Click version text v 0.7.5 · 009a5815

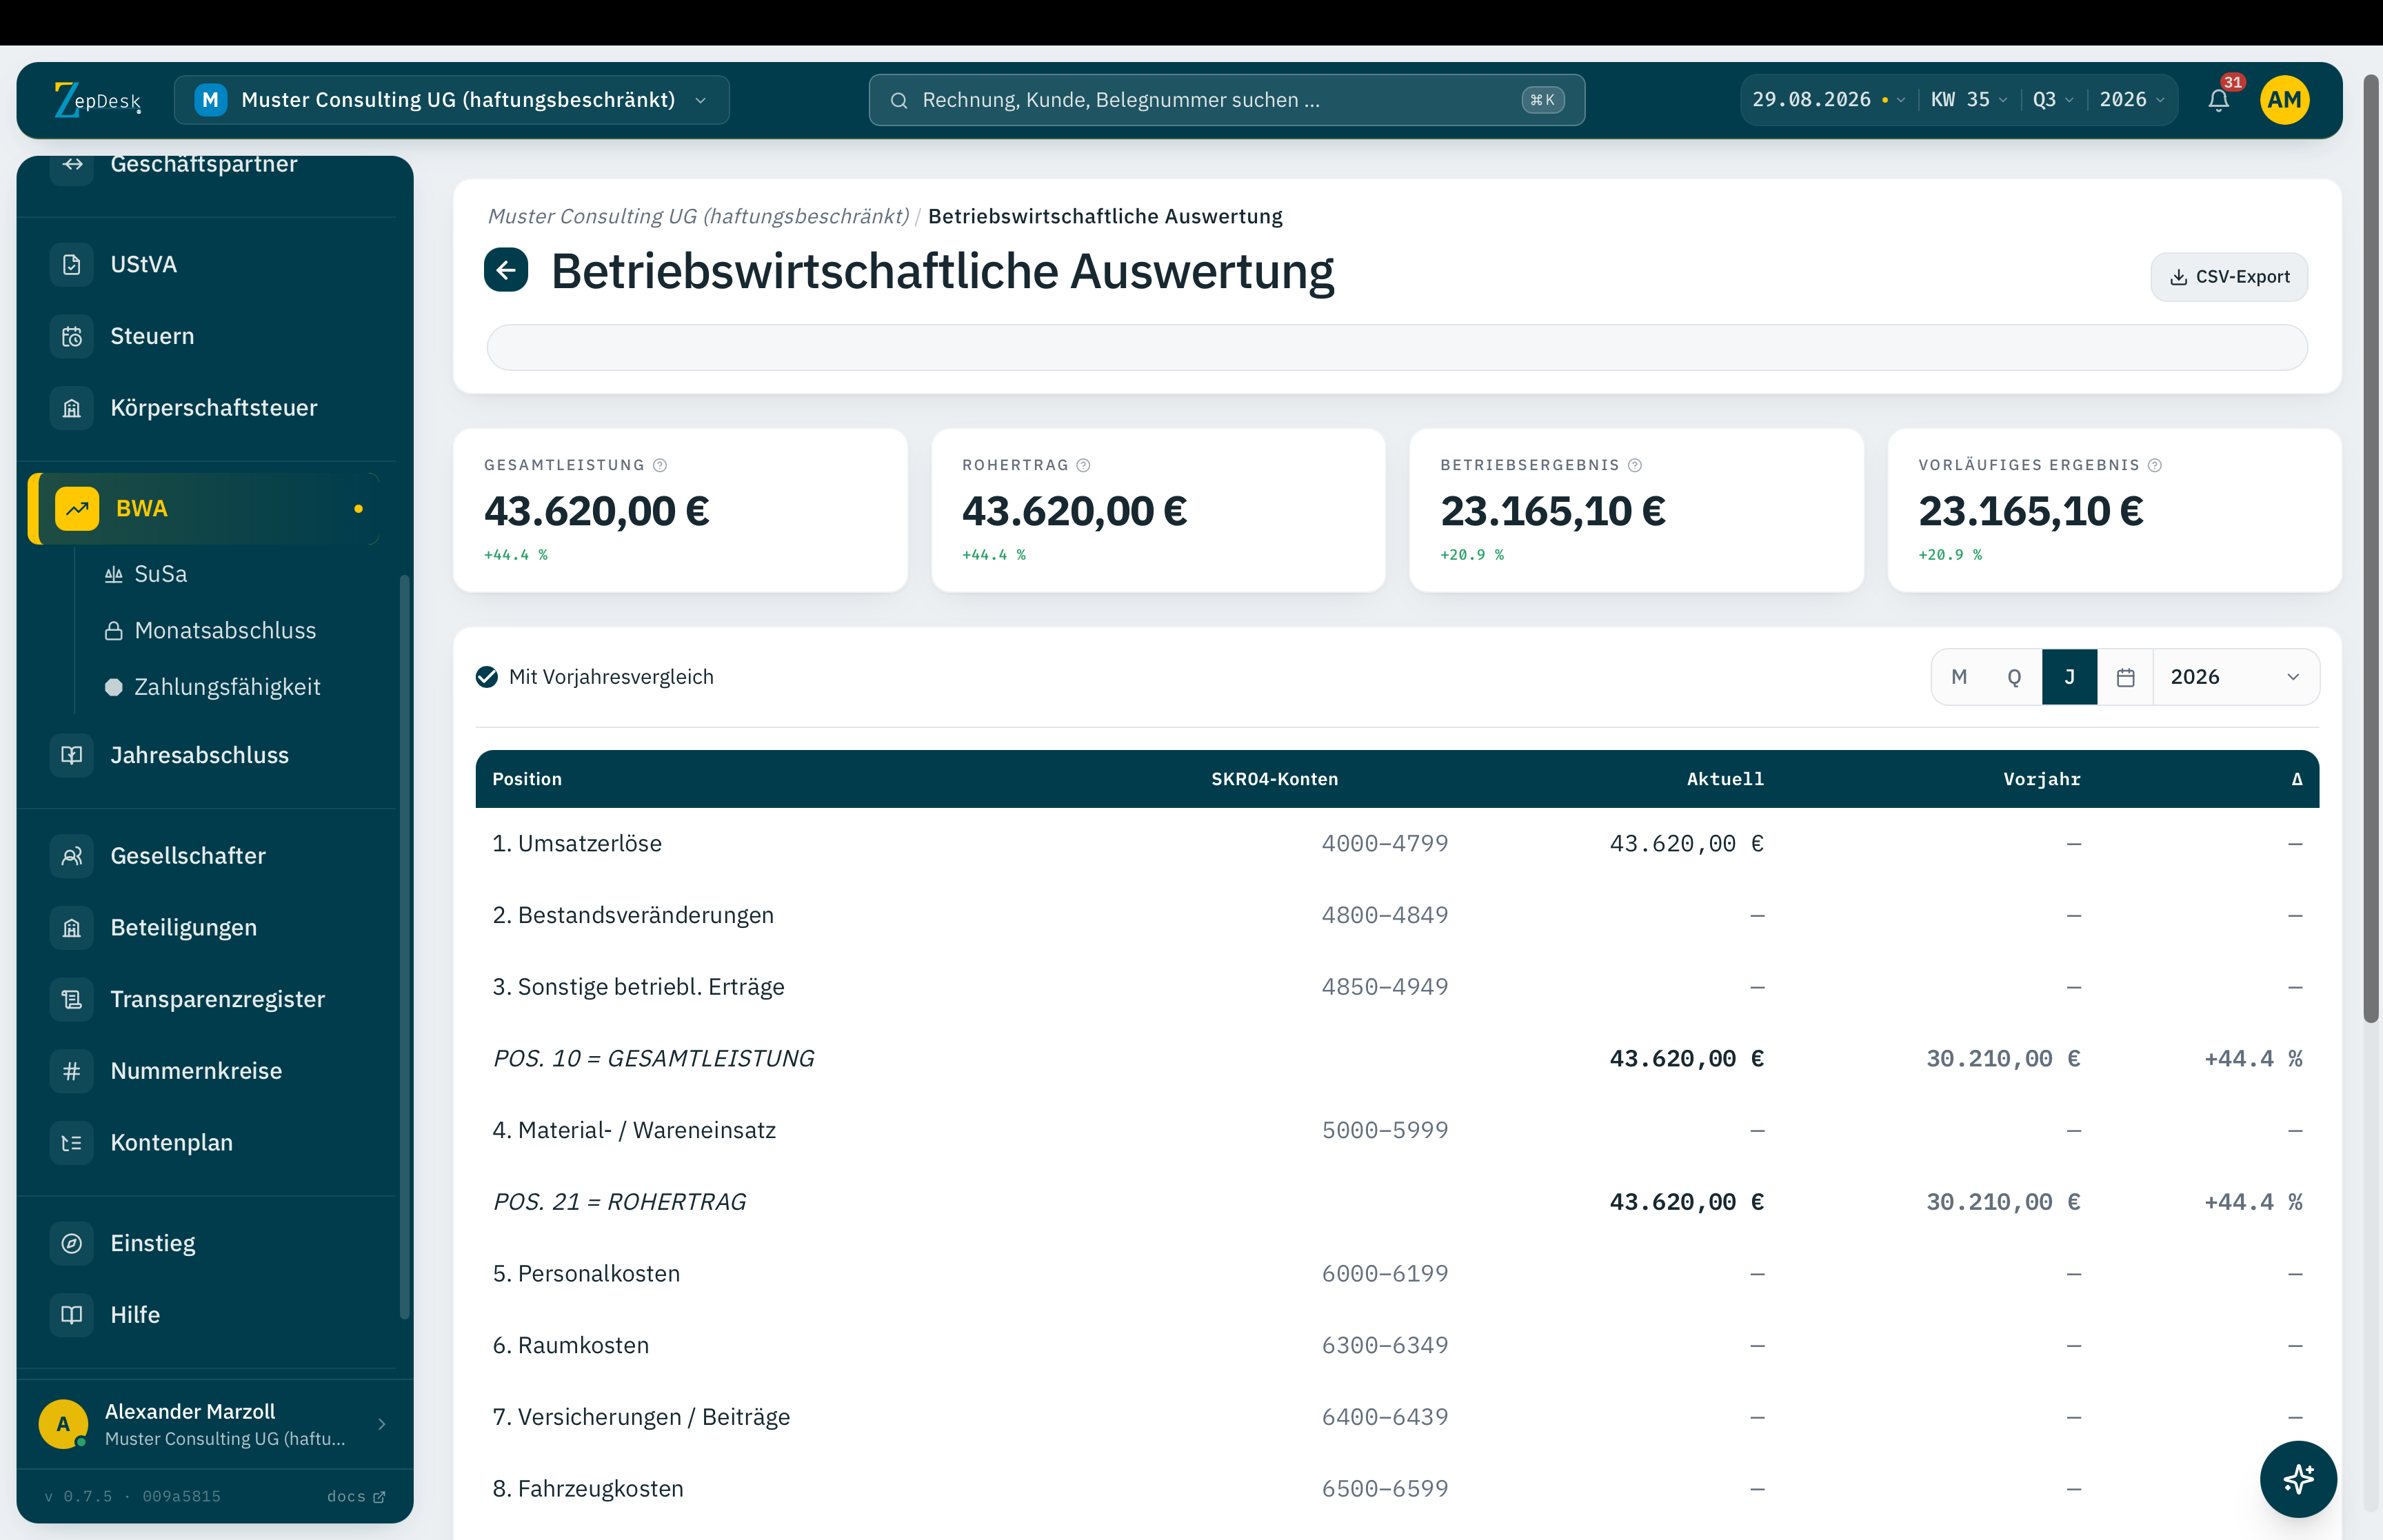click(x=132, y=1496)
